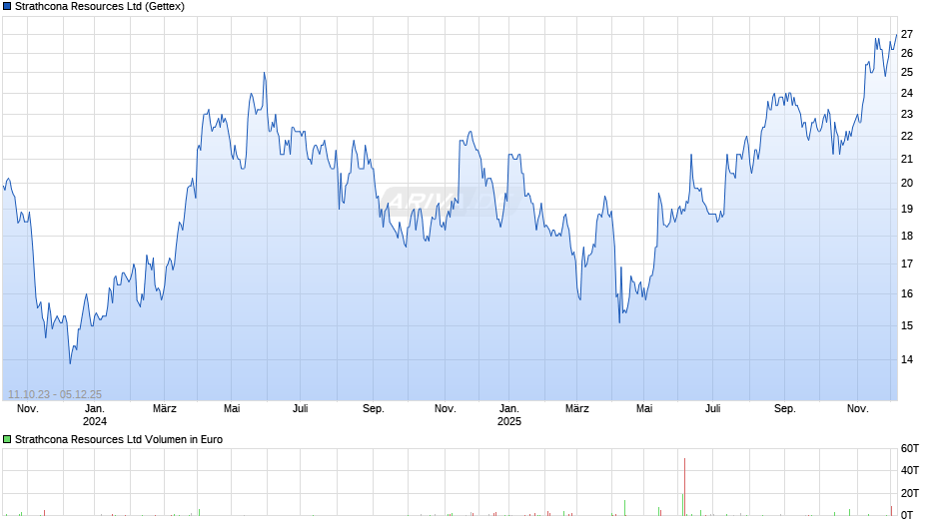
Task: Click the volume axis label 60T
Action: point(910,448)
